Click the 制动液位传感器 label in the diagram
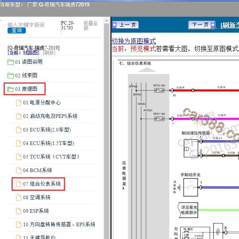239x239 pixels. point(196,133)
